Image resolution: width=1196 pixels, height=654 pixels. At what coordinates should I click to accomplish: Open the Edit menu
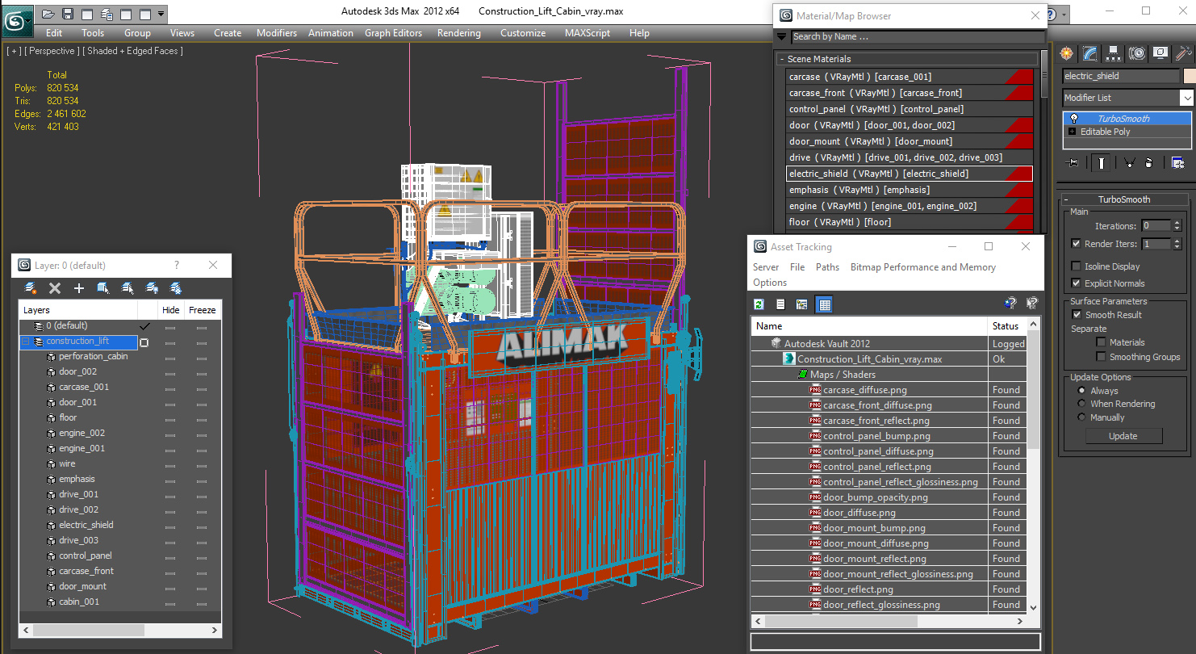[x=54, y=33]
